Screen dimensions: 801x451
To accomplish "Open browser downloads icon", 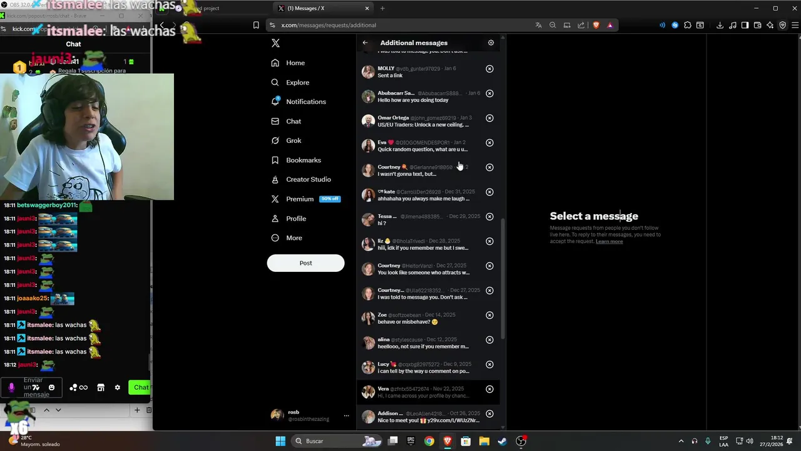I will pos(720,25).
